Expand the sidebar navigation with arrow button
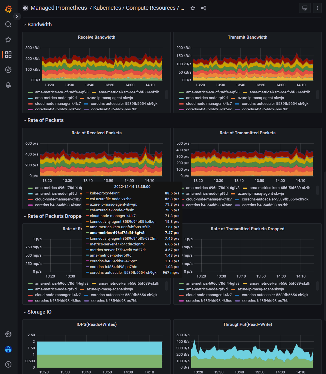This screenshot has width=326, height=374. click(17, 16)
